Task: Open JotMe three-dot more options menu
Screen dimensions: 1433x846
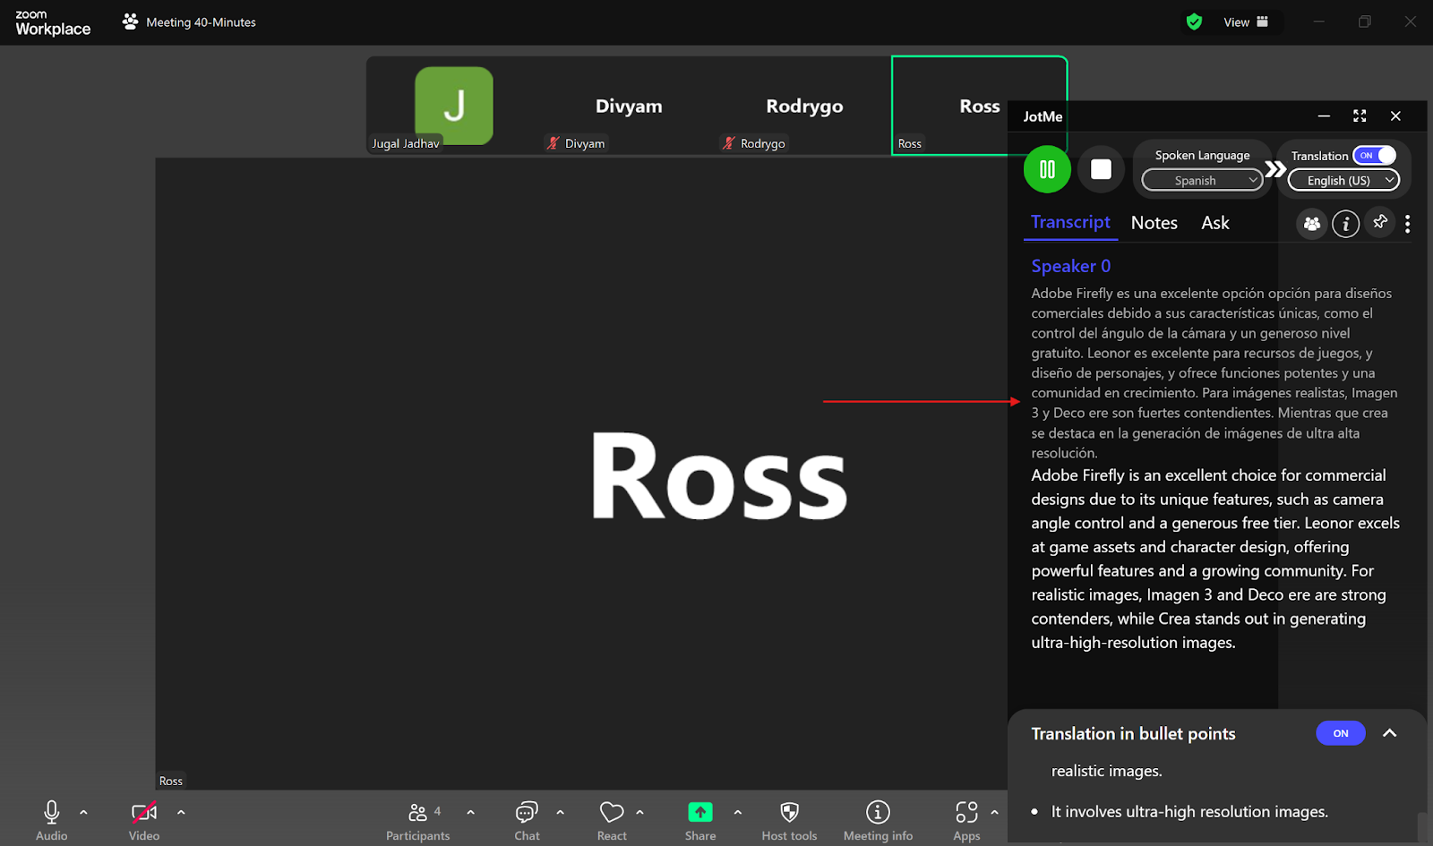Action: click(1408, 224)
